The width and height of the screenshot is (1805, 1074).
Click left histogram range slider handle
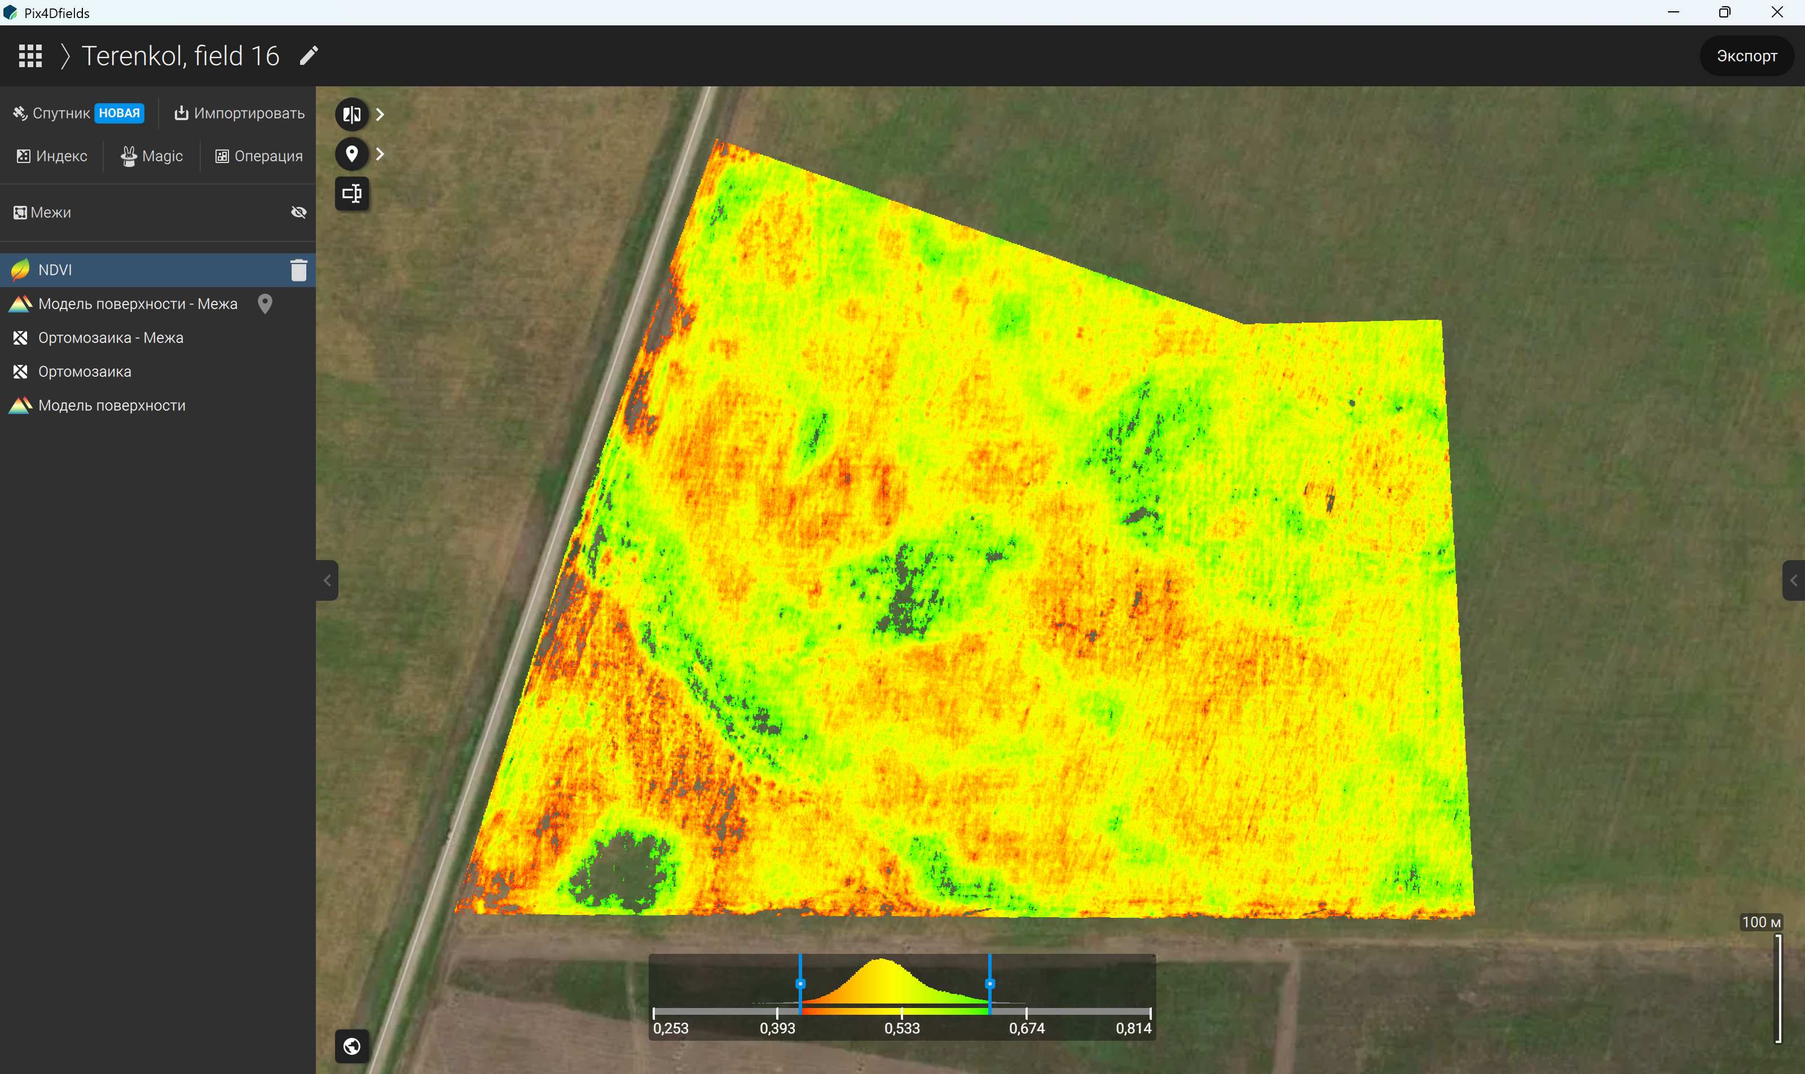(800, 984)
